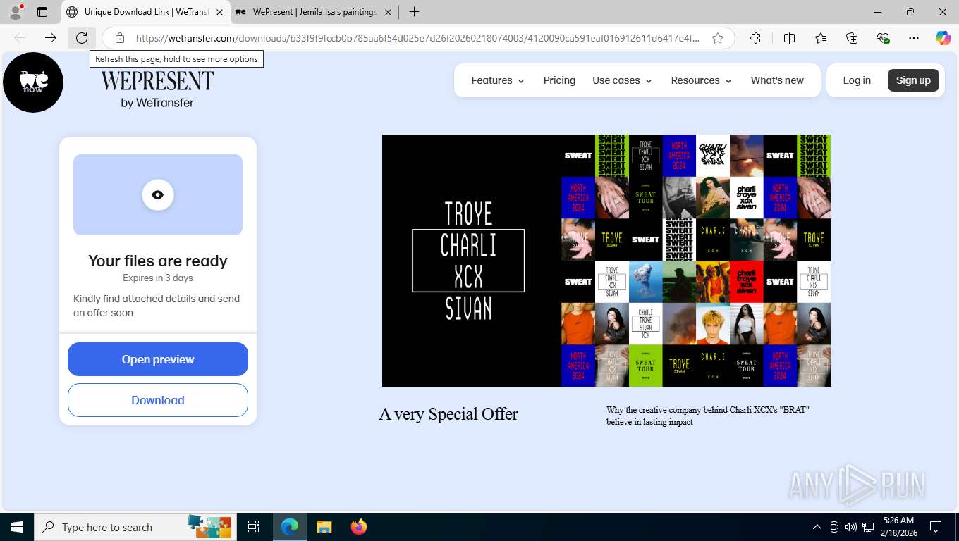Add this page to favorites star

click(718, 38)
